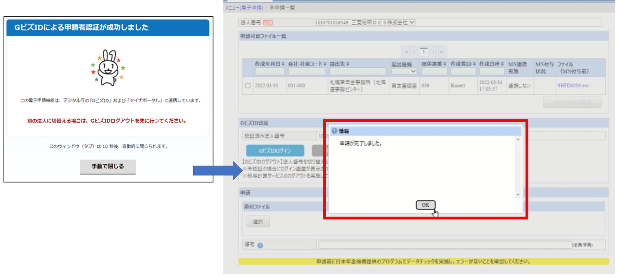
Task: Go to previous page in pager
Action: click(415, 51)
